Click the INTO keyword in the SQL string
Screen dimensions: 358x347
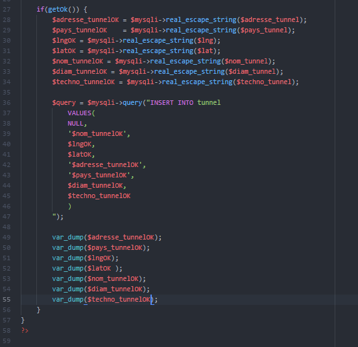tap(185, 103)
